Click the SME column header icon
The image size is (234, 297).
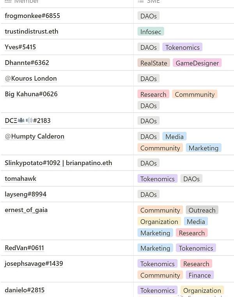pyautogui.click(x=141, y=2)
